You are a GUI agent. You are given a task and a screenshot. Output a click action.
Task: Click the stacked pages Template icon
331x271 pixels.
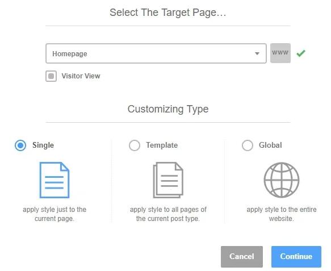pyautogui.click(x=168, y=180)
